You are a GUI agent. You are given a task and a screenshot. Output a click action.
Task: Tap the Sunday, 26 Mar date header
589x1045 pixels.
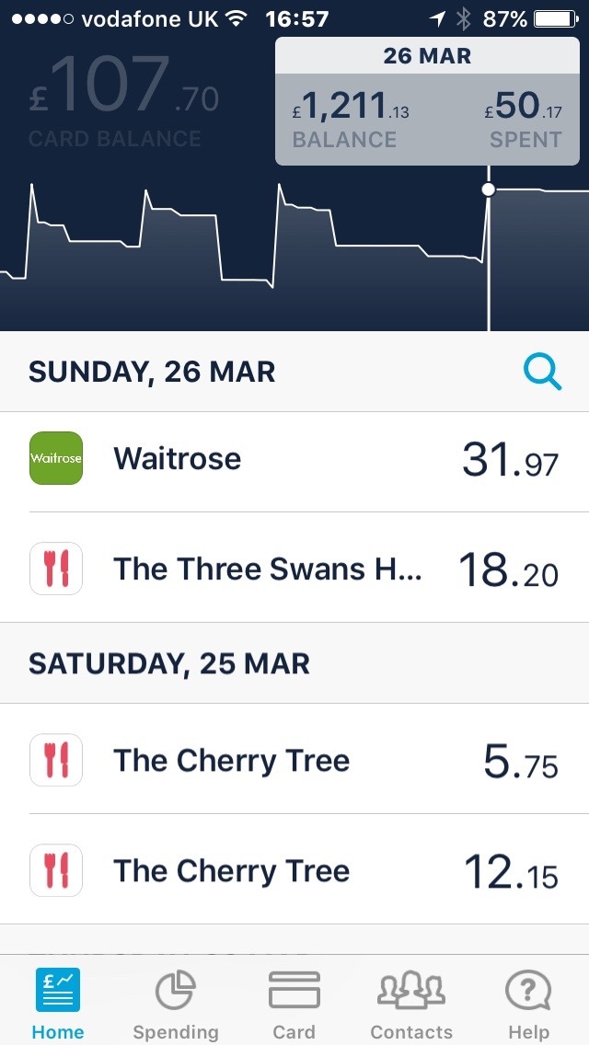(x=152, y=372)
